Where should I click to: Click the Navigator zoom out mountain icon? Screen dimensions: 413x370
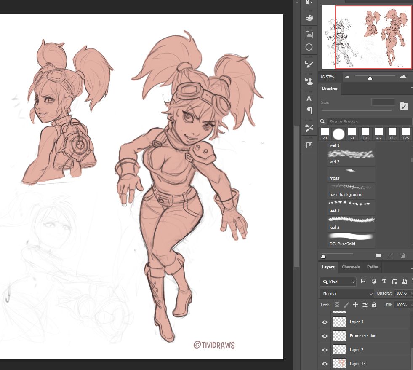point(347,77)
